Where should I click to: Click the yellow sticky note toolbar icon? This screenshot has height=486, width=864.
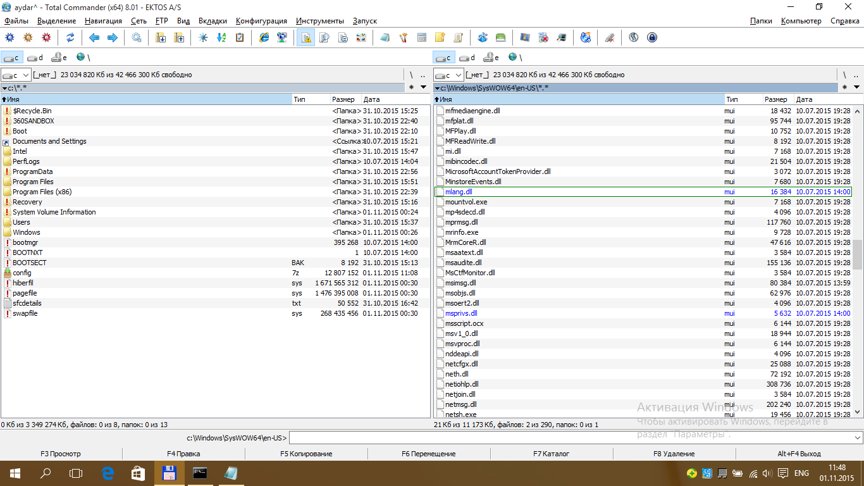click(440, 37)
